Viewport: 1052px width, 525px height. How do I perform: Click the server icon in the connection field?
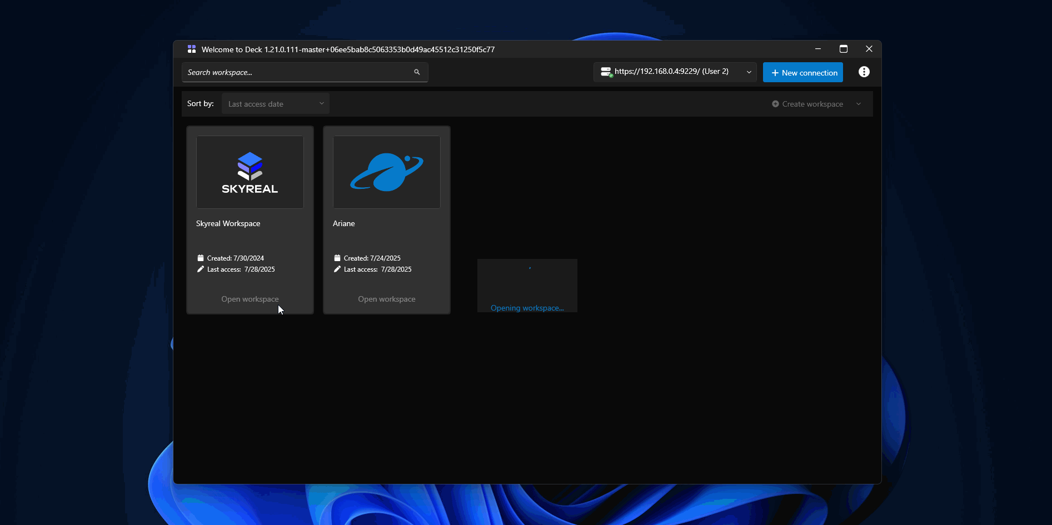(606, 72)
